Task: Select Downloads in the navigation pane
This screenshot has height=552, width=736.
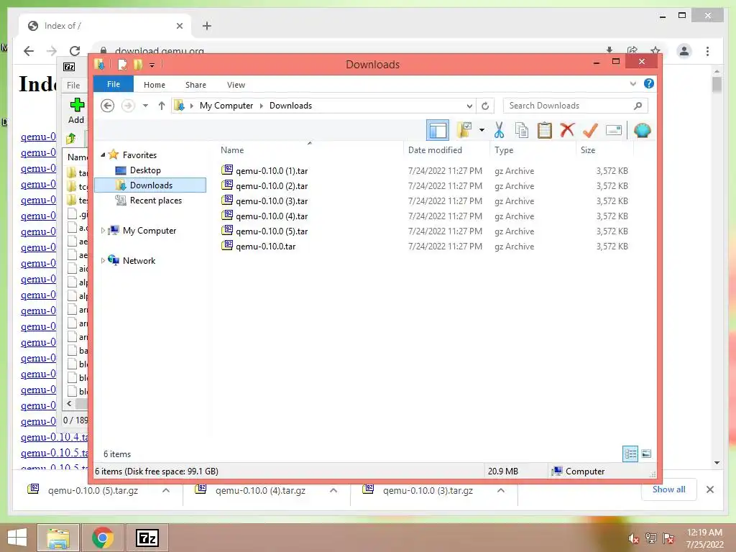Action: pyautogui.click(x=151, y=185)
